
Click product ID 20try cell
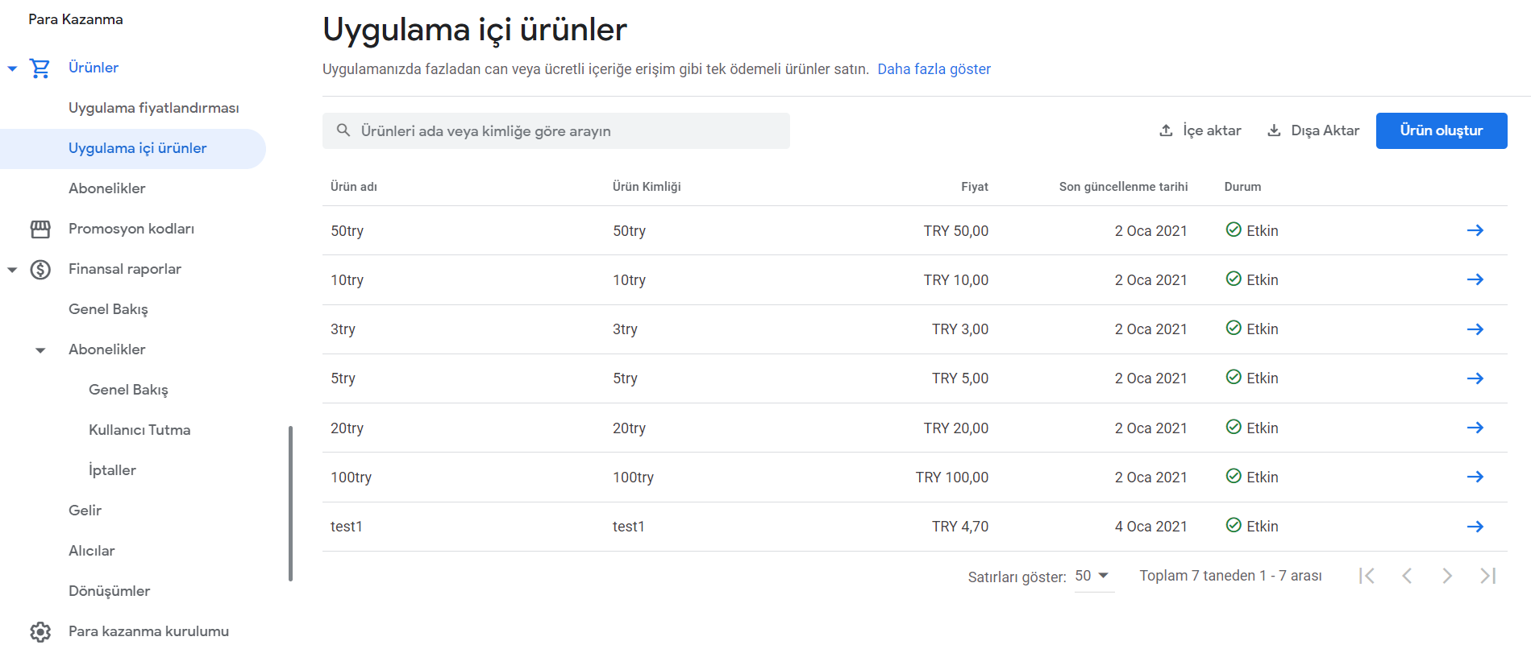(x=629, y=428)
